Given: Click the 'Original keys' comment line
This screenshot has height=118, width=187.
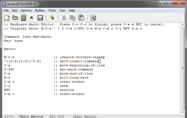Looking at the screenshot, I should tap(73, 29).
